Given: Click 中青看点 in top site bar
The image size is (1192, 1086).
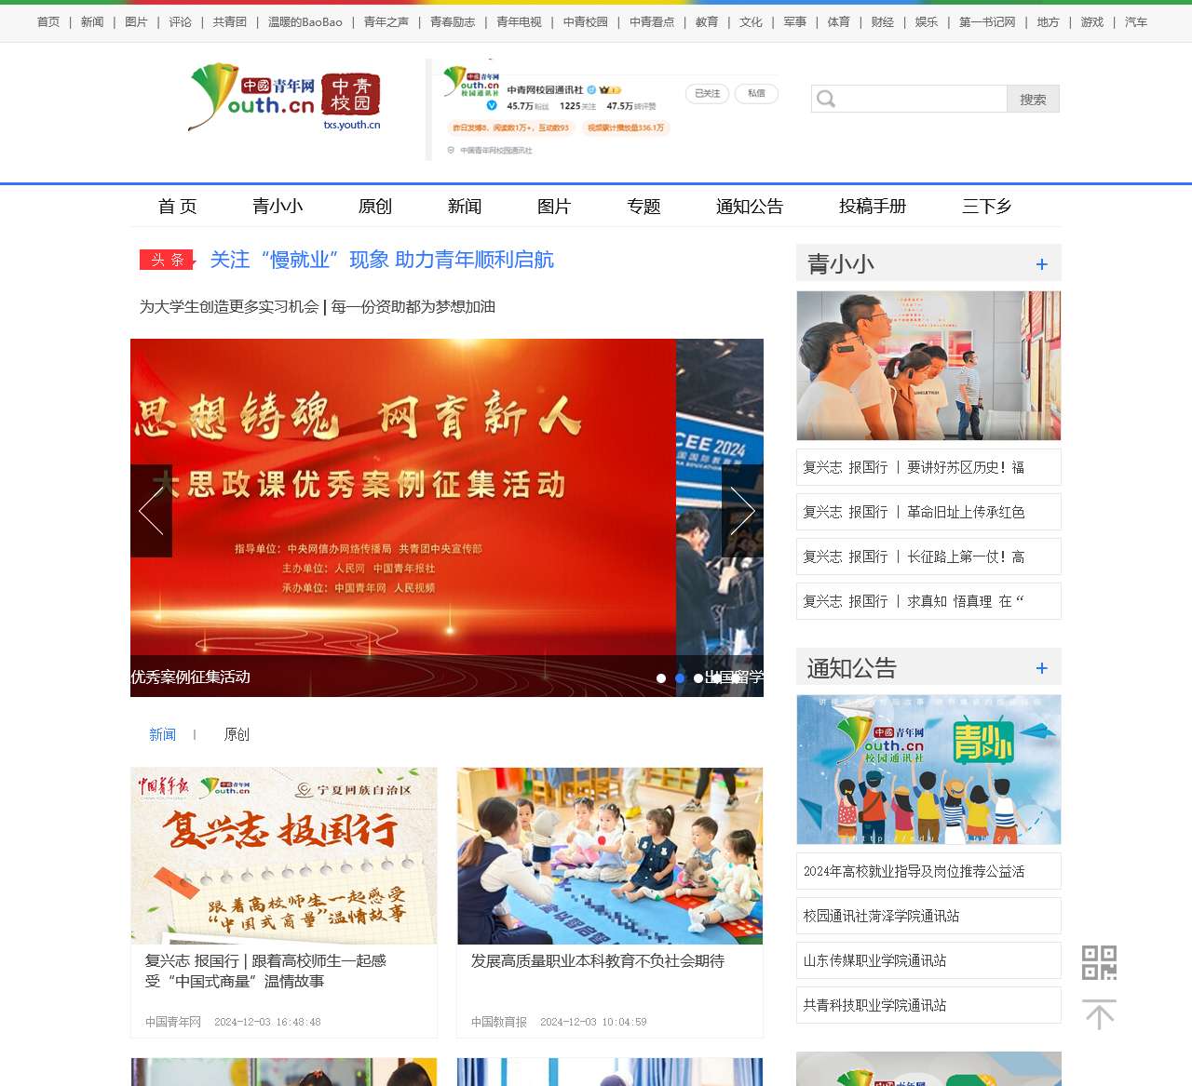Looking at the screenshot, I should click(652, 21).
